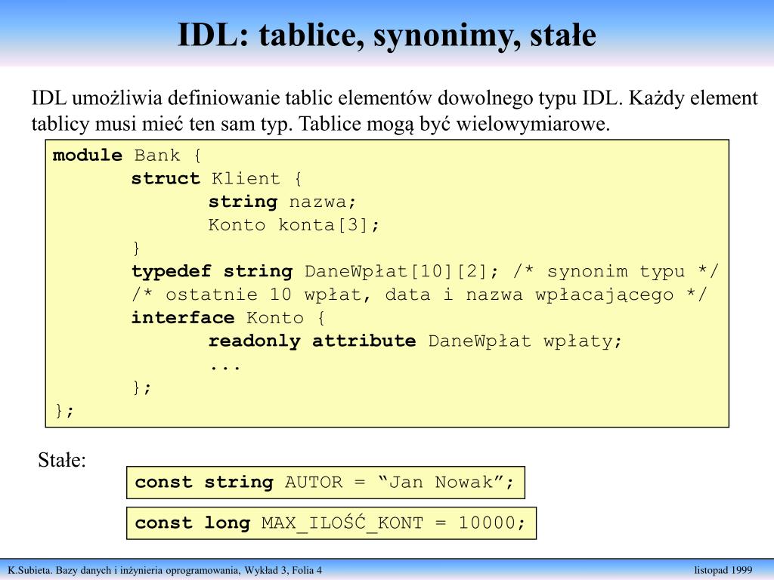Click the line "struct Klient {"
Image resolution: width=774 pixels, height=580 pixels.
(216, 178)
